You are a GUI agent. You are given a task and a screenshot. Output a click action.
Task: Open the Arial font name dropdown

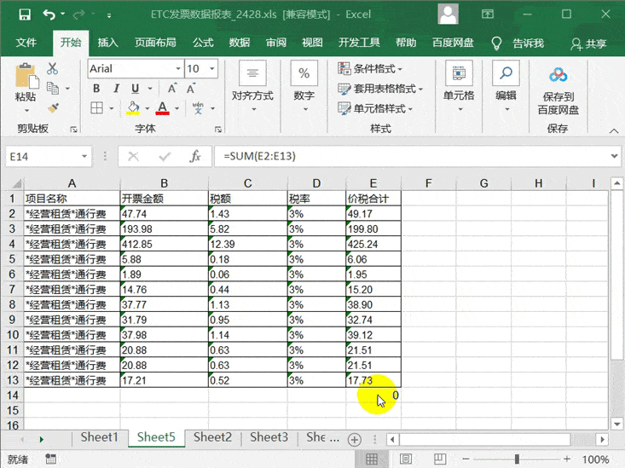(x=178, y=69)
